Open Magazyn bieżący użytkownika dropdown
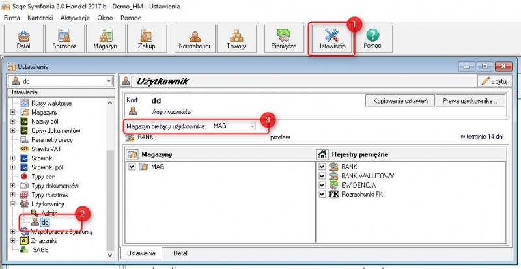 253,126
